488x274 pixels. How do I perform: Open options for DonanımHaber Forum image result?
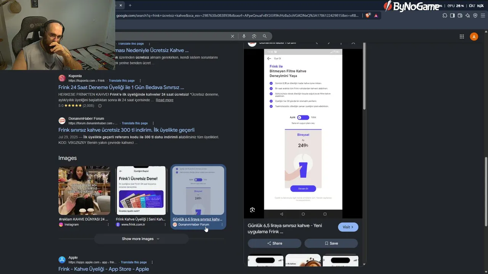(x=222, y=225)
